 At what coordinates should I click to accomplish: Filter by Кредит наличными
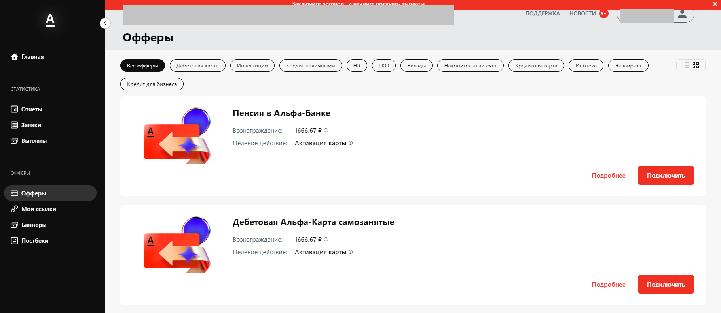coord(311,66)
